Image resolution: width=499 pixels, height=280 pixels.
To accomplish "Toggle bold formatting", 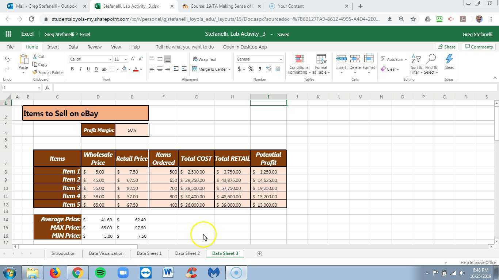I will click(72, 69).
